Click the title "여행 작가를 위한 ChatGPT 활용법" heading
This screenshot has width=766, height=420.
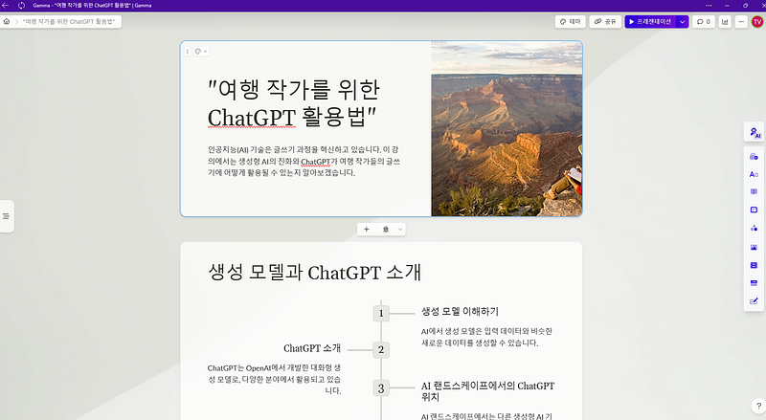point(294,103)
